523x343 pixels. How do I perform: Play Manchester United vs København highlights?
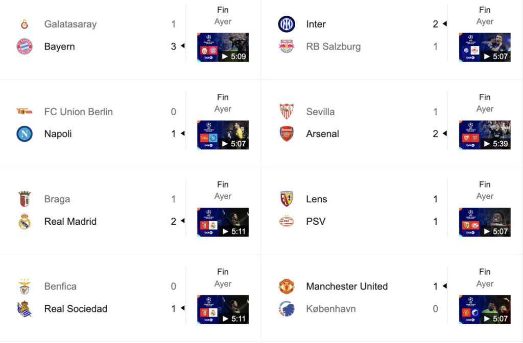tap(485, 309)
